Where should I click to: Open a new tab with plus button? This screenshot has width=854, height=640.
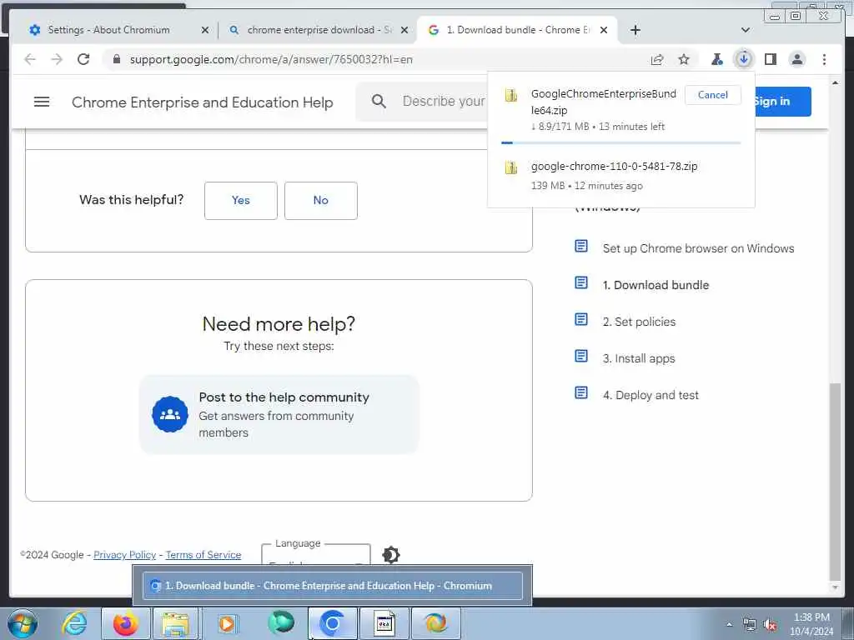coord(635,30)
